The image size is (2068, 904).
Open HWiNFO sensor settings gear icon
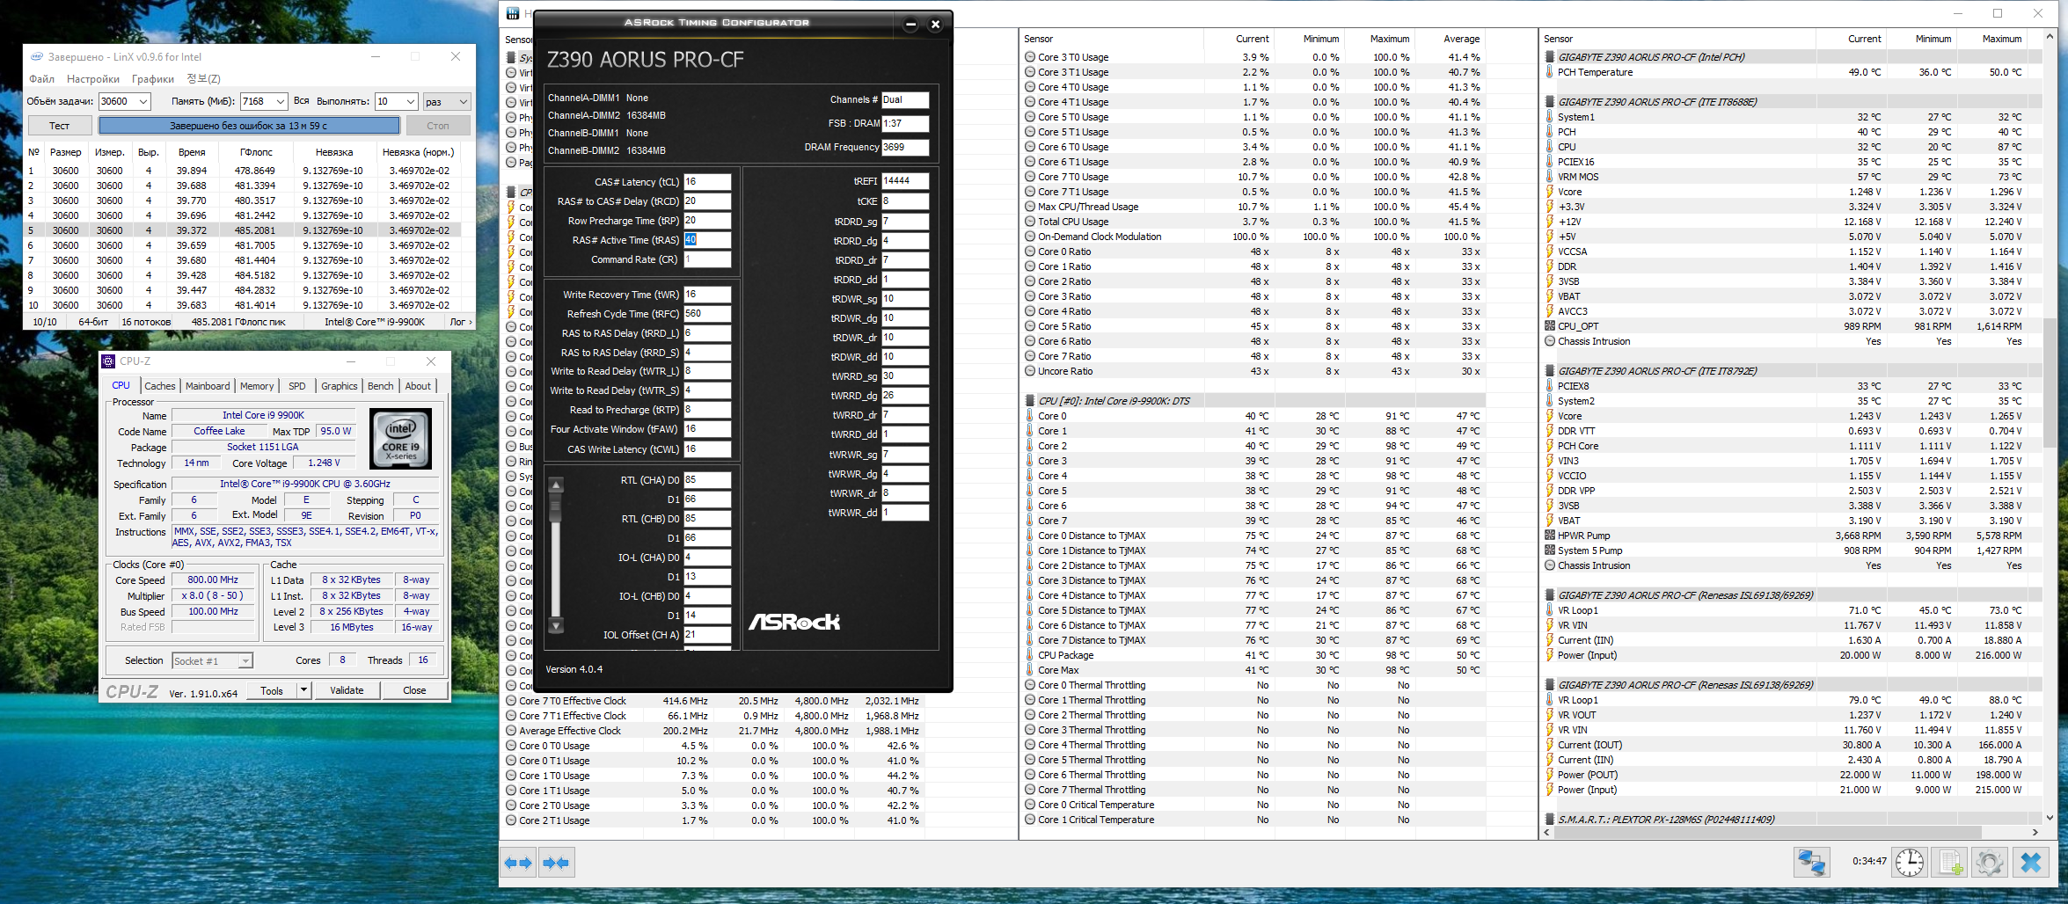coord(1989,863)
